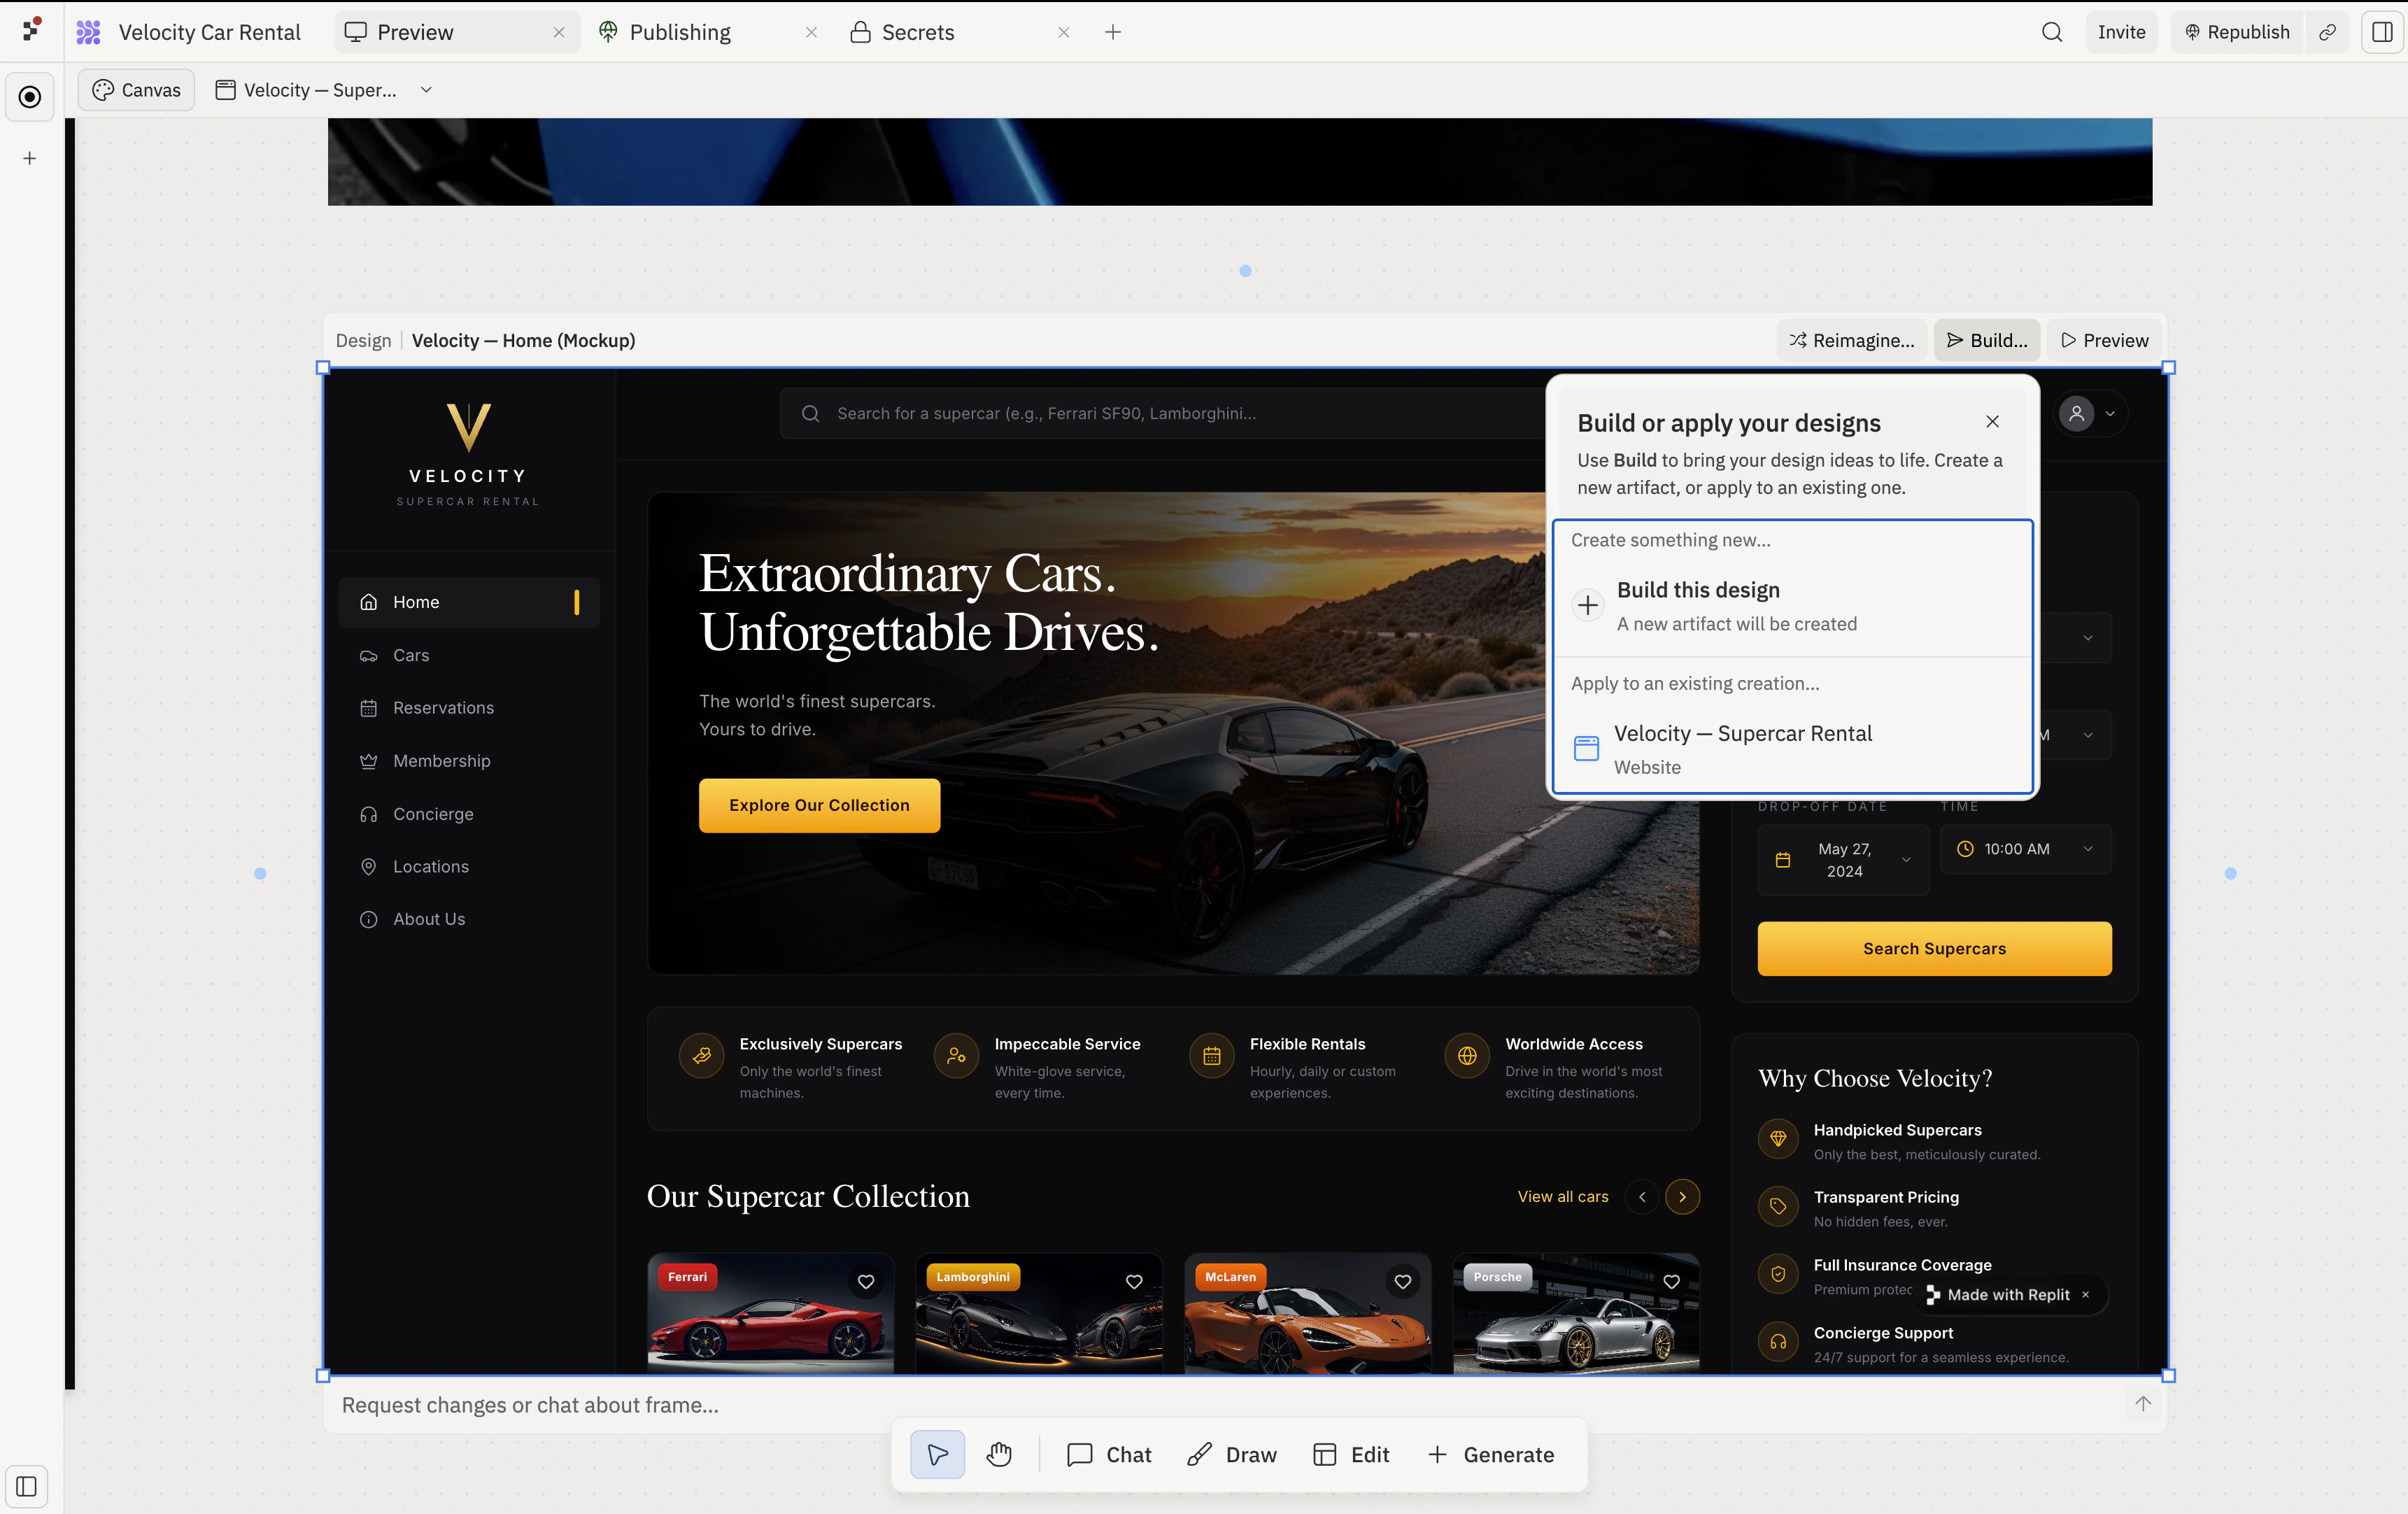
Task: Favorite the Porsche car card heart
Action: (x=1671, y=1281)
